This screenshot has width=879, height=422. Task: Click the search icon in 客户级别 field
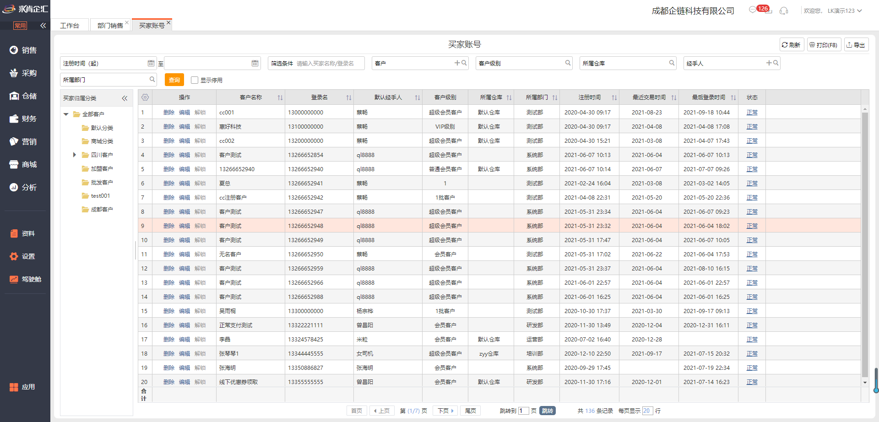pos(568,63)
